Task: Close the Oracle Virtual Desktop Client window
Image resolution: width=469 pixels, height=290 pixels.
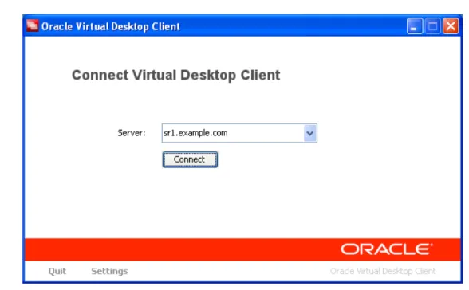Action: [x=451, y=26]
